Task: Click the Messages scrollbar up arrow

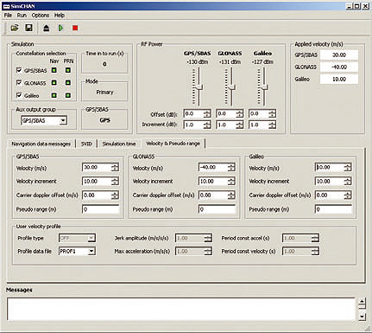Action: [362, 303]
